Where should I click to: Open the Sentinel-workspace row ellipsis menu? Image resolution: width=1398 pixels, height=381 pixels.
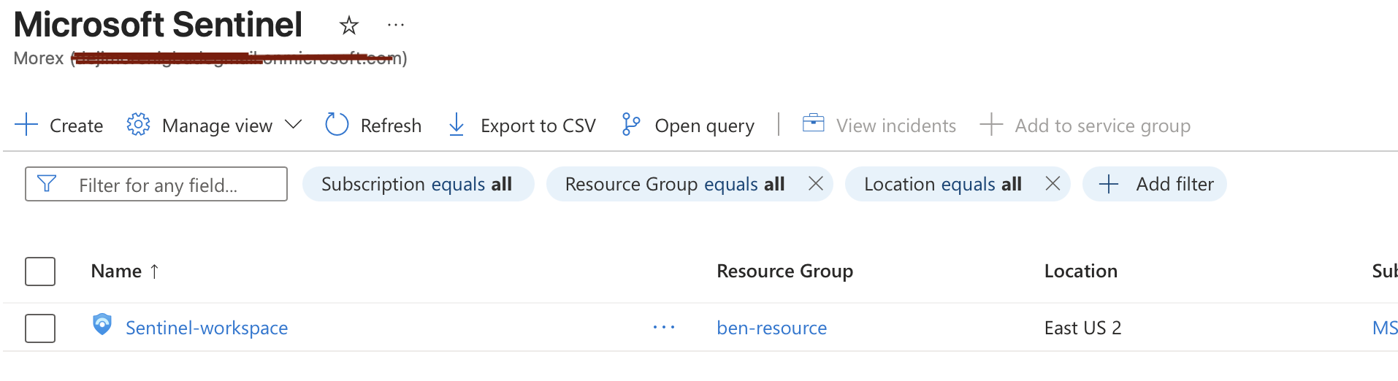664,328
